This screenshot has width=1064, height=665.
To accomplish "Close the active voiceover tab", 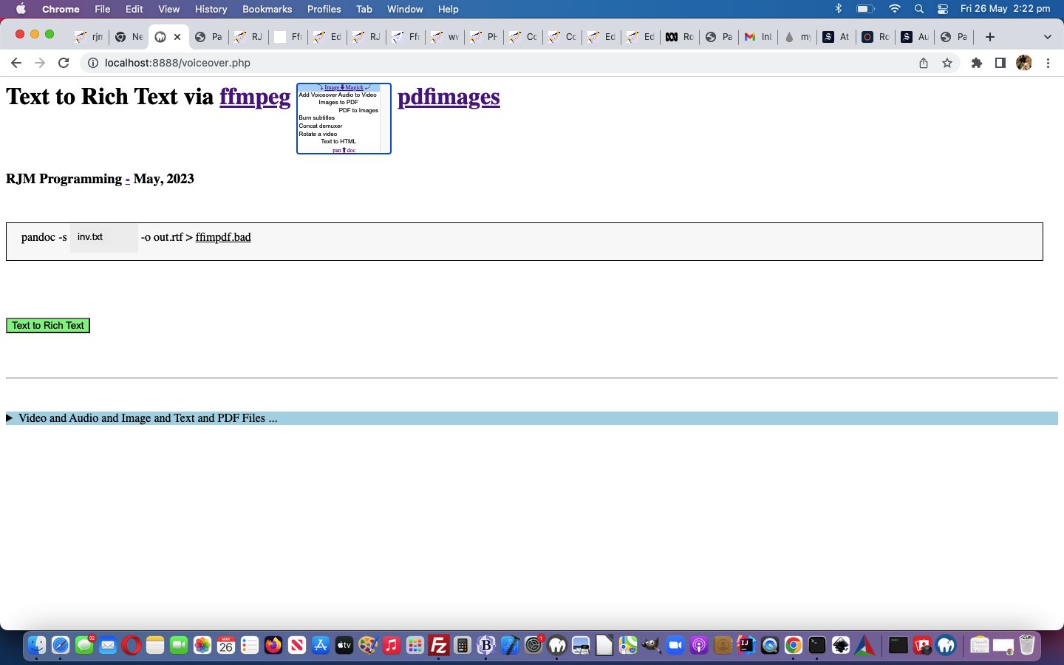I will (177, 37).
